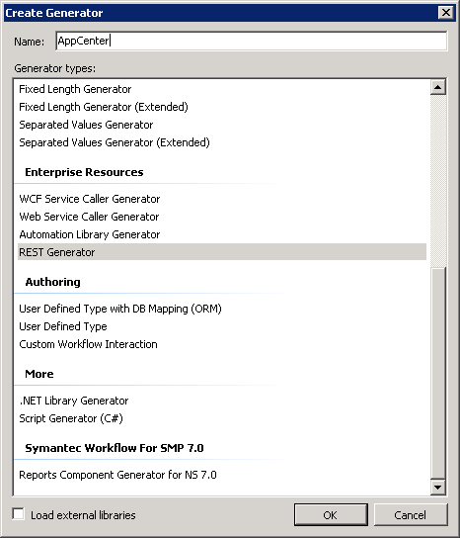Enable Load external libraries checkbox
This screenshot has height=538, width=460.
coord(18,514)
